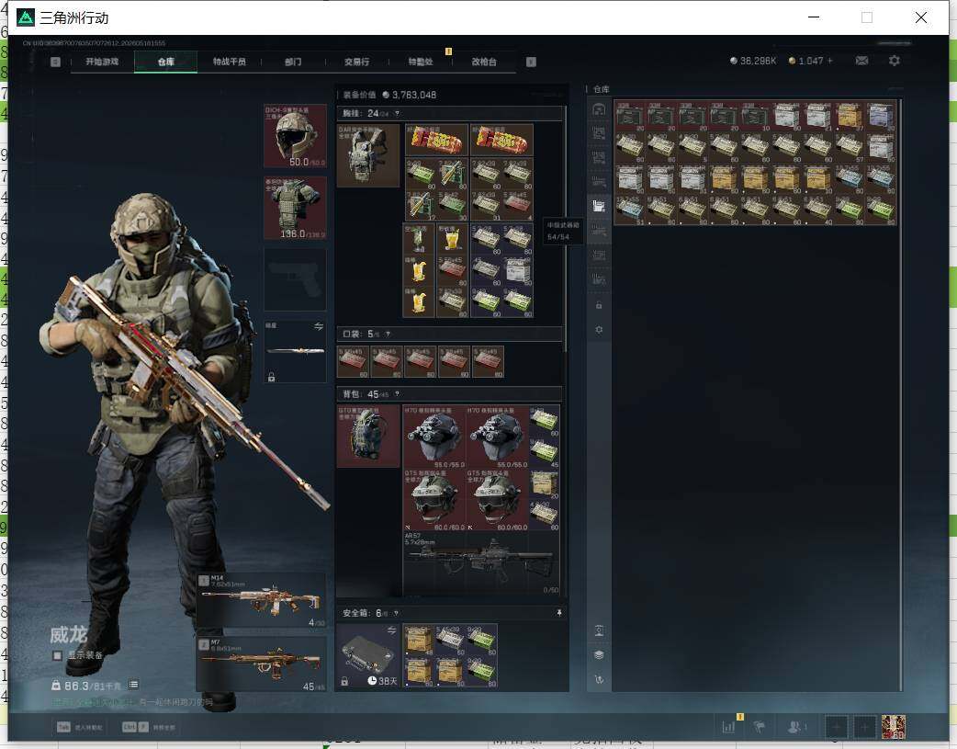Click the lock icon in melee slot

(x=272, y=377)
